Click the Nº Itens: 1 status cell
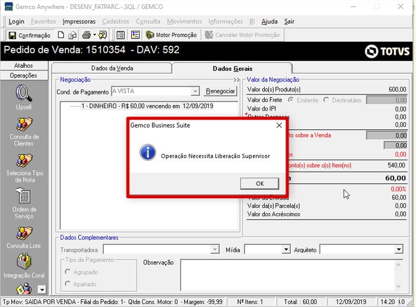This screenshot has height=307, width=416. [250, 302]
